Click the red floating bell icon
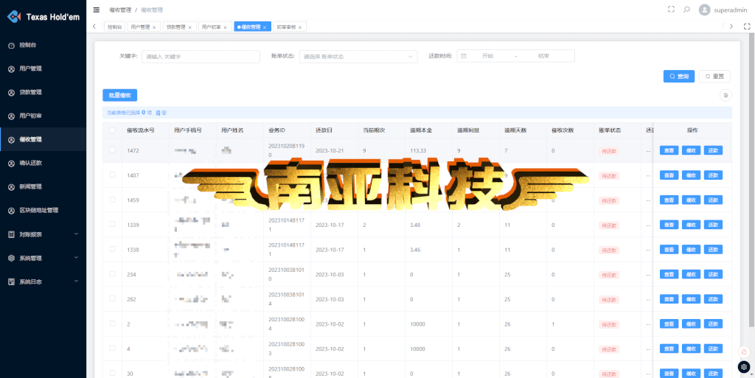The height and width of the screenshot is (378, 755). pos(744,352)
